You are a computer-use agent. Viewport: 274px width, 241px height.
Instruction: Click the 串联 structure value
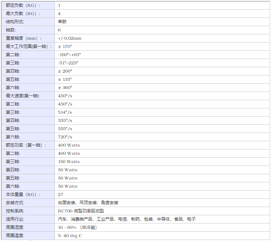[62, 22]
